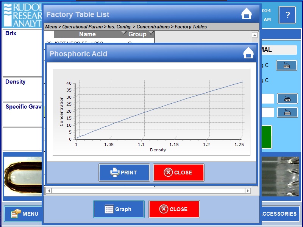
Task: Click the home icon in Factory Table List header
Action: tap(247, 14)
